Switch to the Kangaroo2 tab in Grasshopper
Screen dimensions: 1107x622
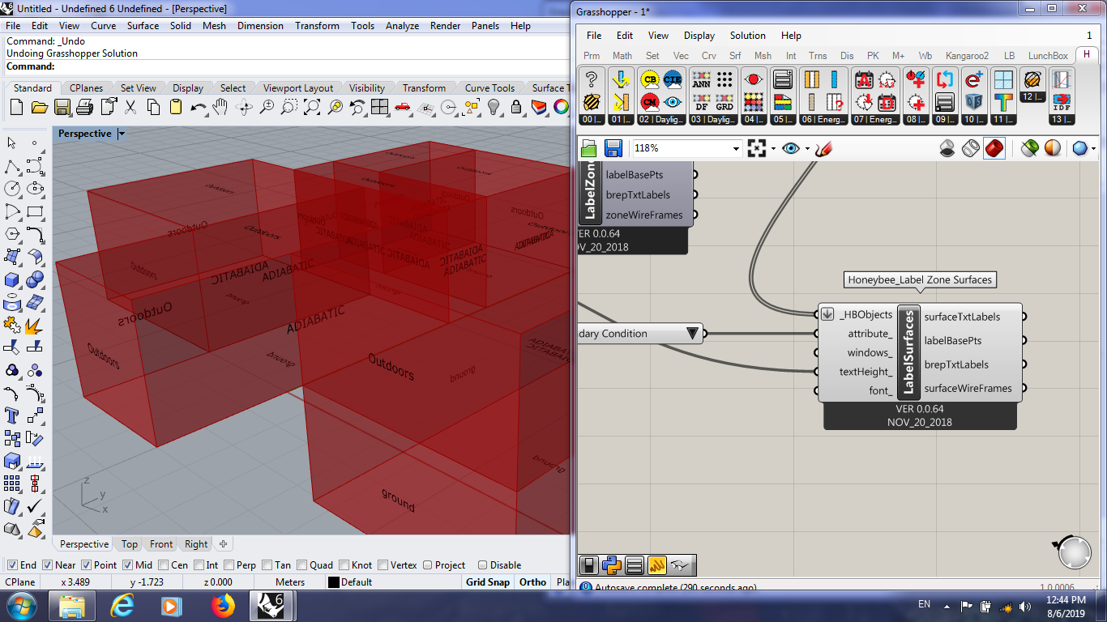coord(967,56)
